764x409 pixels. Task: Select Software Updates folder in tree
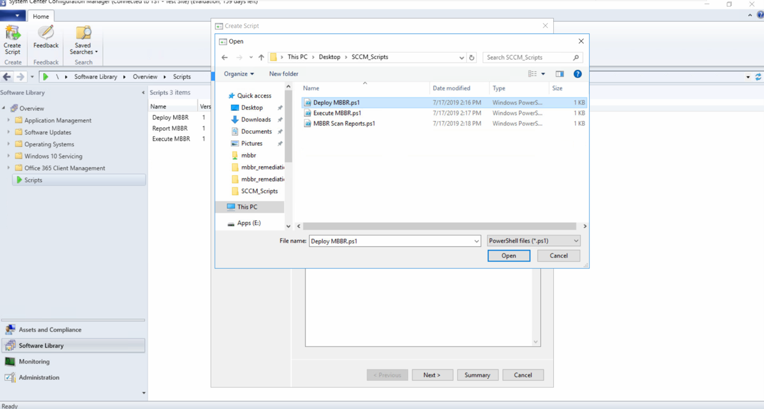[x=43, y=132]
